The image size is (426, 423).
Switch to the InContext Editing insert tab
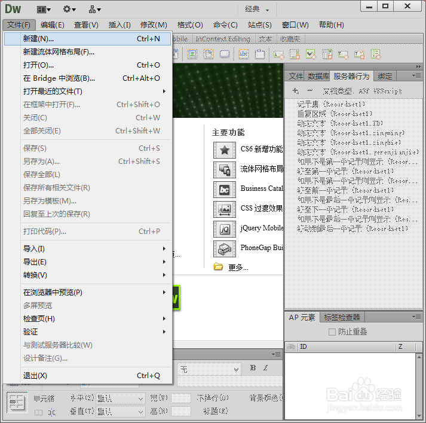pos(223,39)
